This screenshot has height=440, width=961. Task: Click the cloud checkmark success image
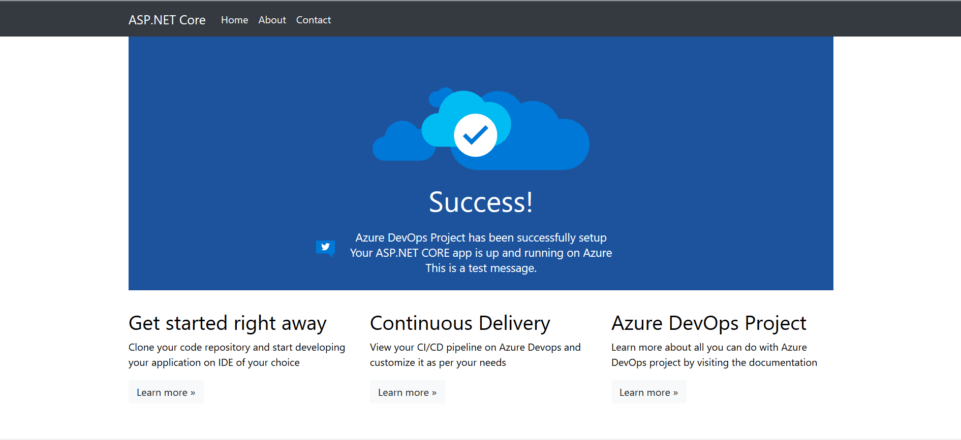click(x=481, y=128)
